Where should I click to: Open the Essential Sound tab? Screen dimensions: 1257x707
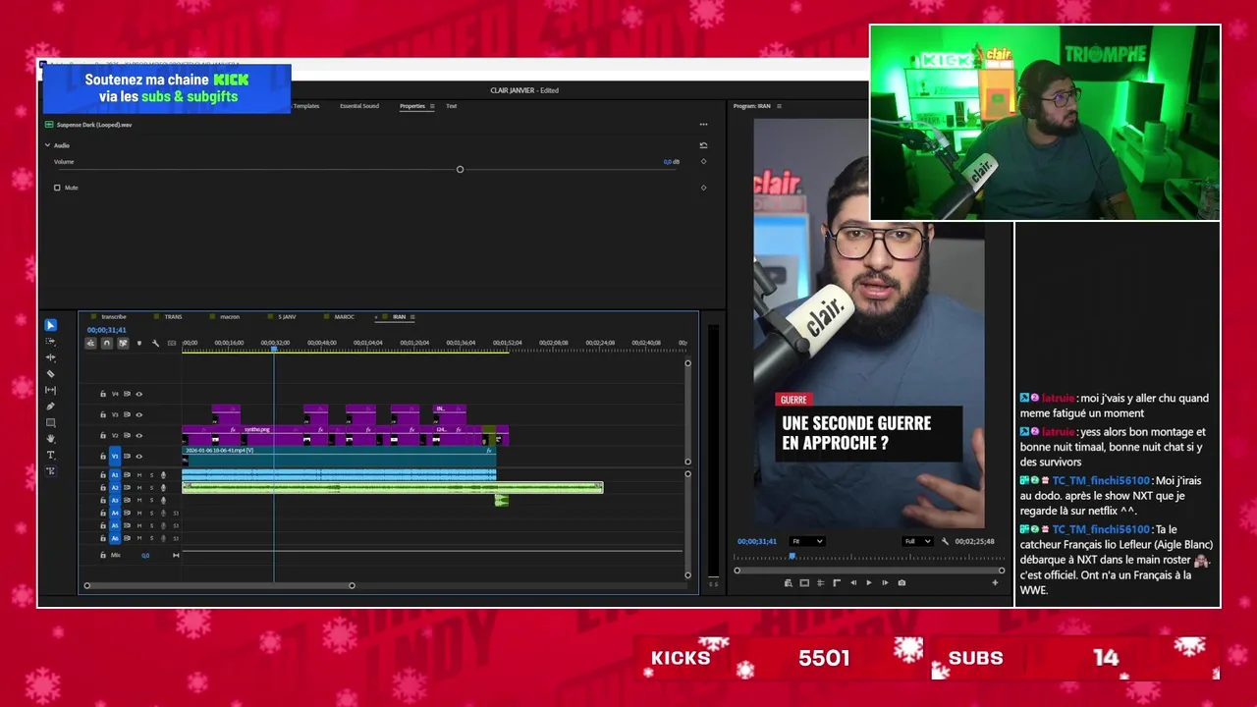click(x=359, y=106)
